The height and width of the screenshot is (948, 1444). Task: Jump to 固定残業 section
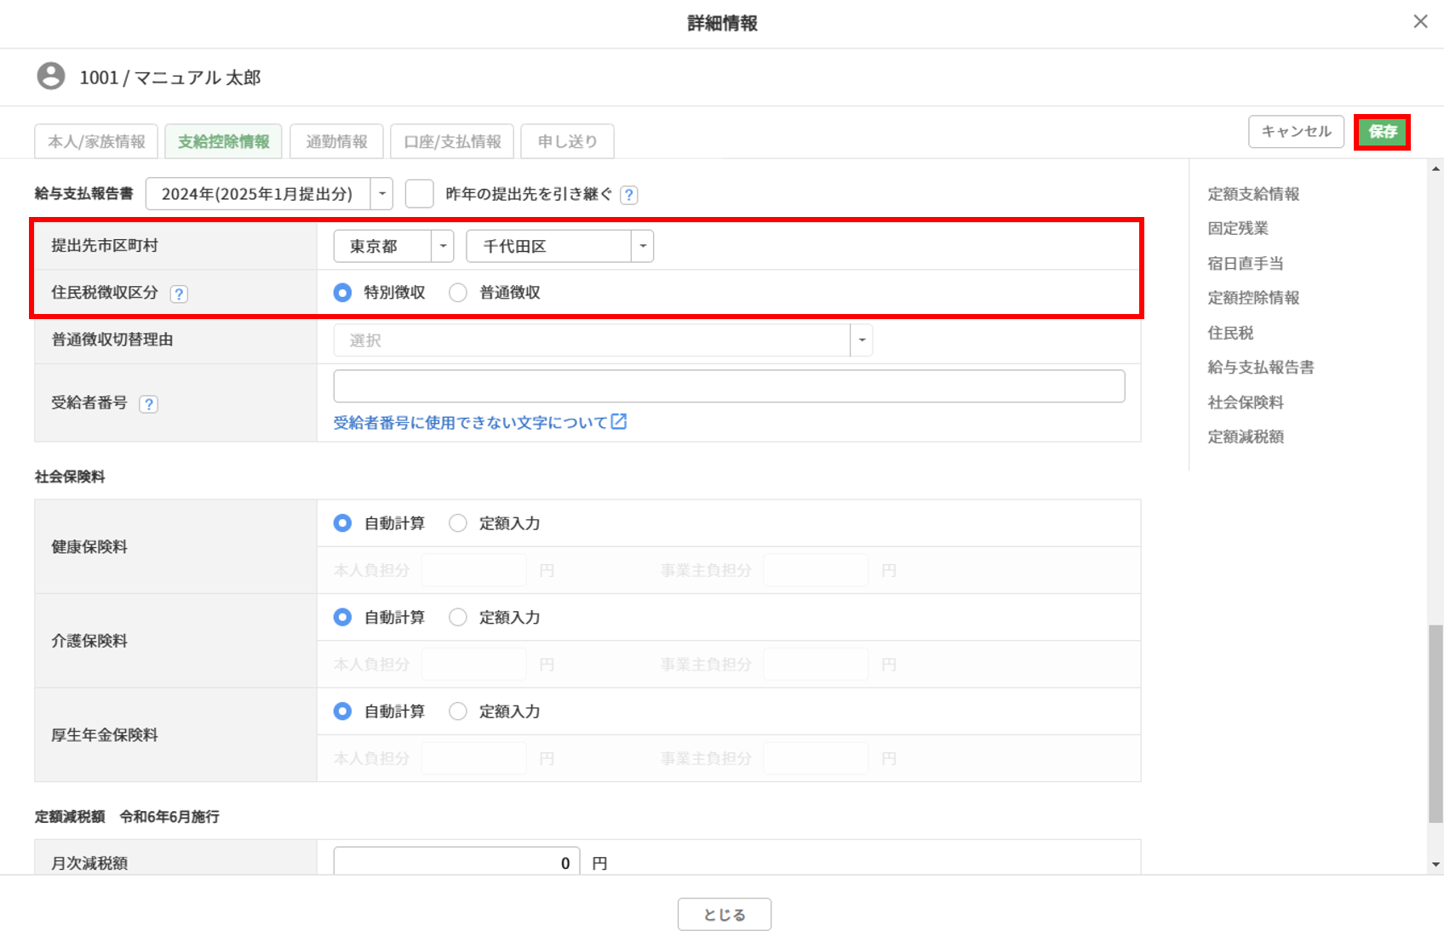(1238, 228)
